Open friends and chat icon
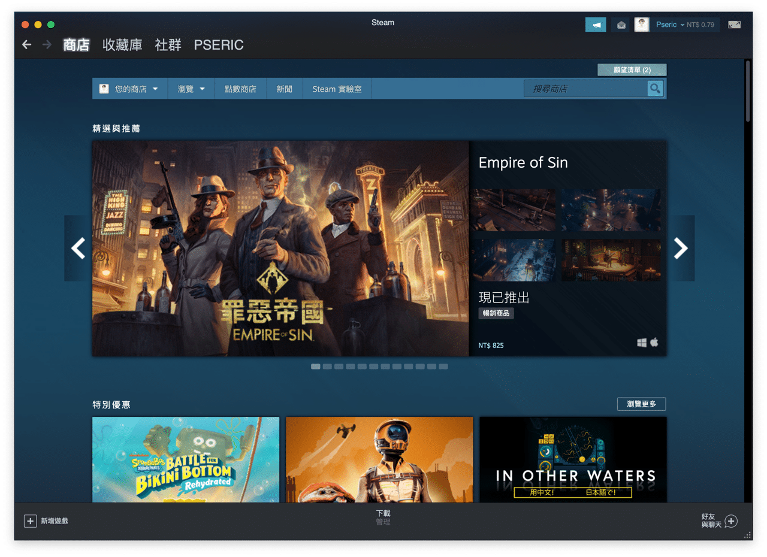This screenshot has width=767, height=557. [x=731, y=521]
